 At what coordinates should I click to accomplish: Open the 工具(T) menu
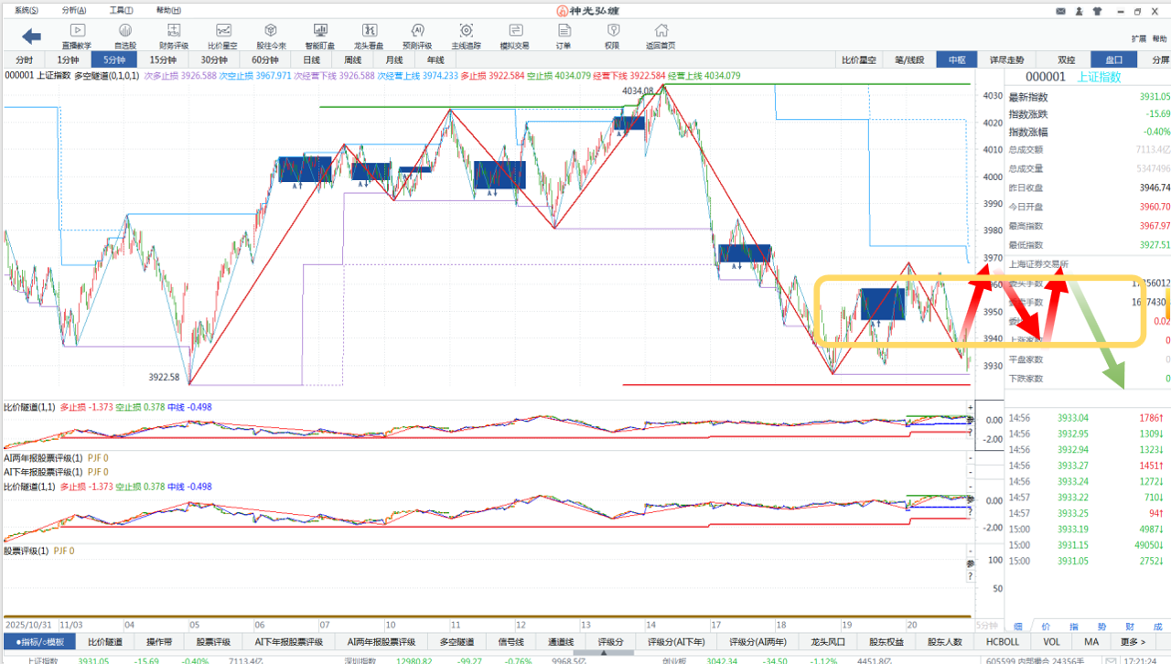coord(121,10)
